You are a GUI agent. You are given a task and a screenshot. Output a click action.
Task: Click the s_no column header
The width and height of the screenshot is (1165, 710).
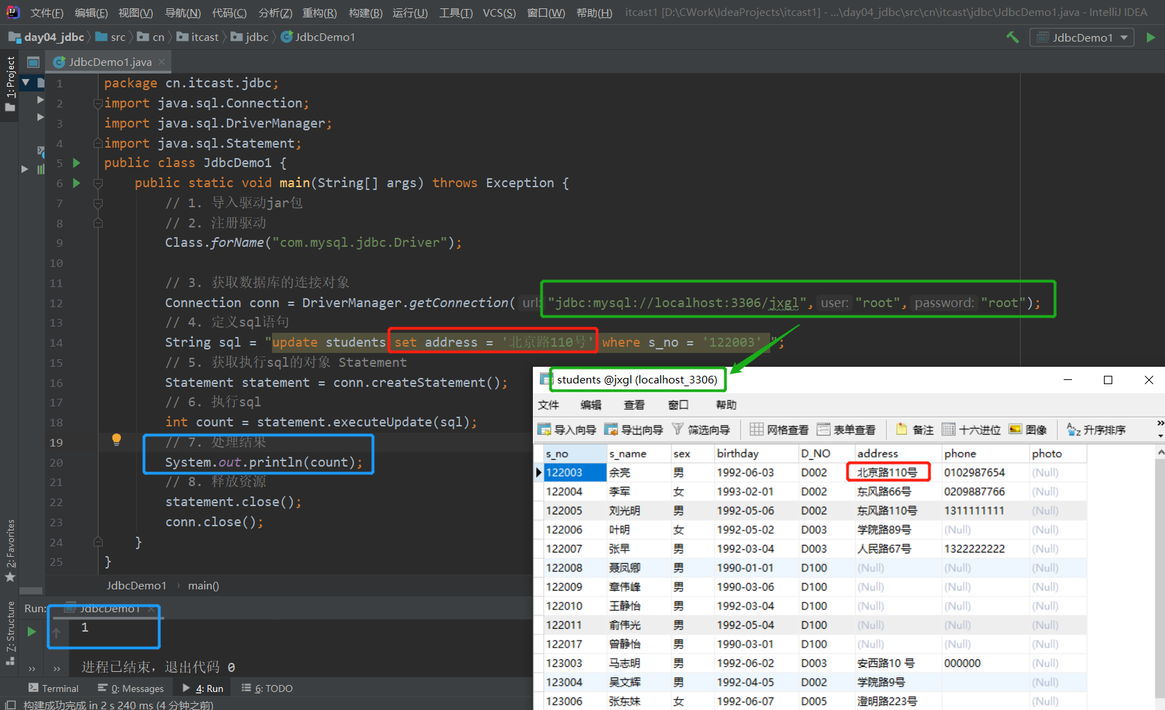click(x=574, y=453)
